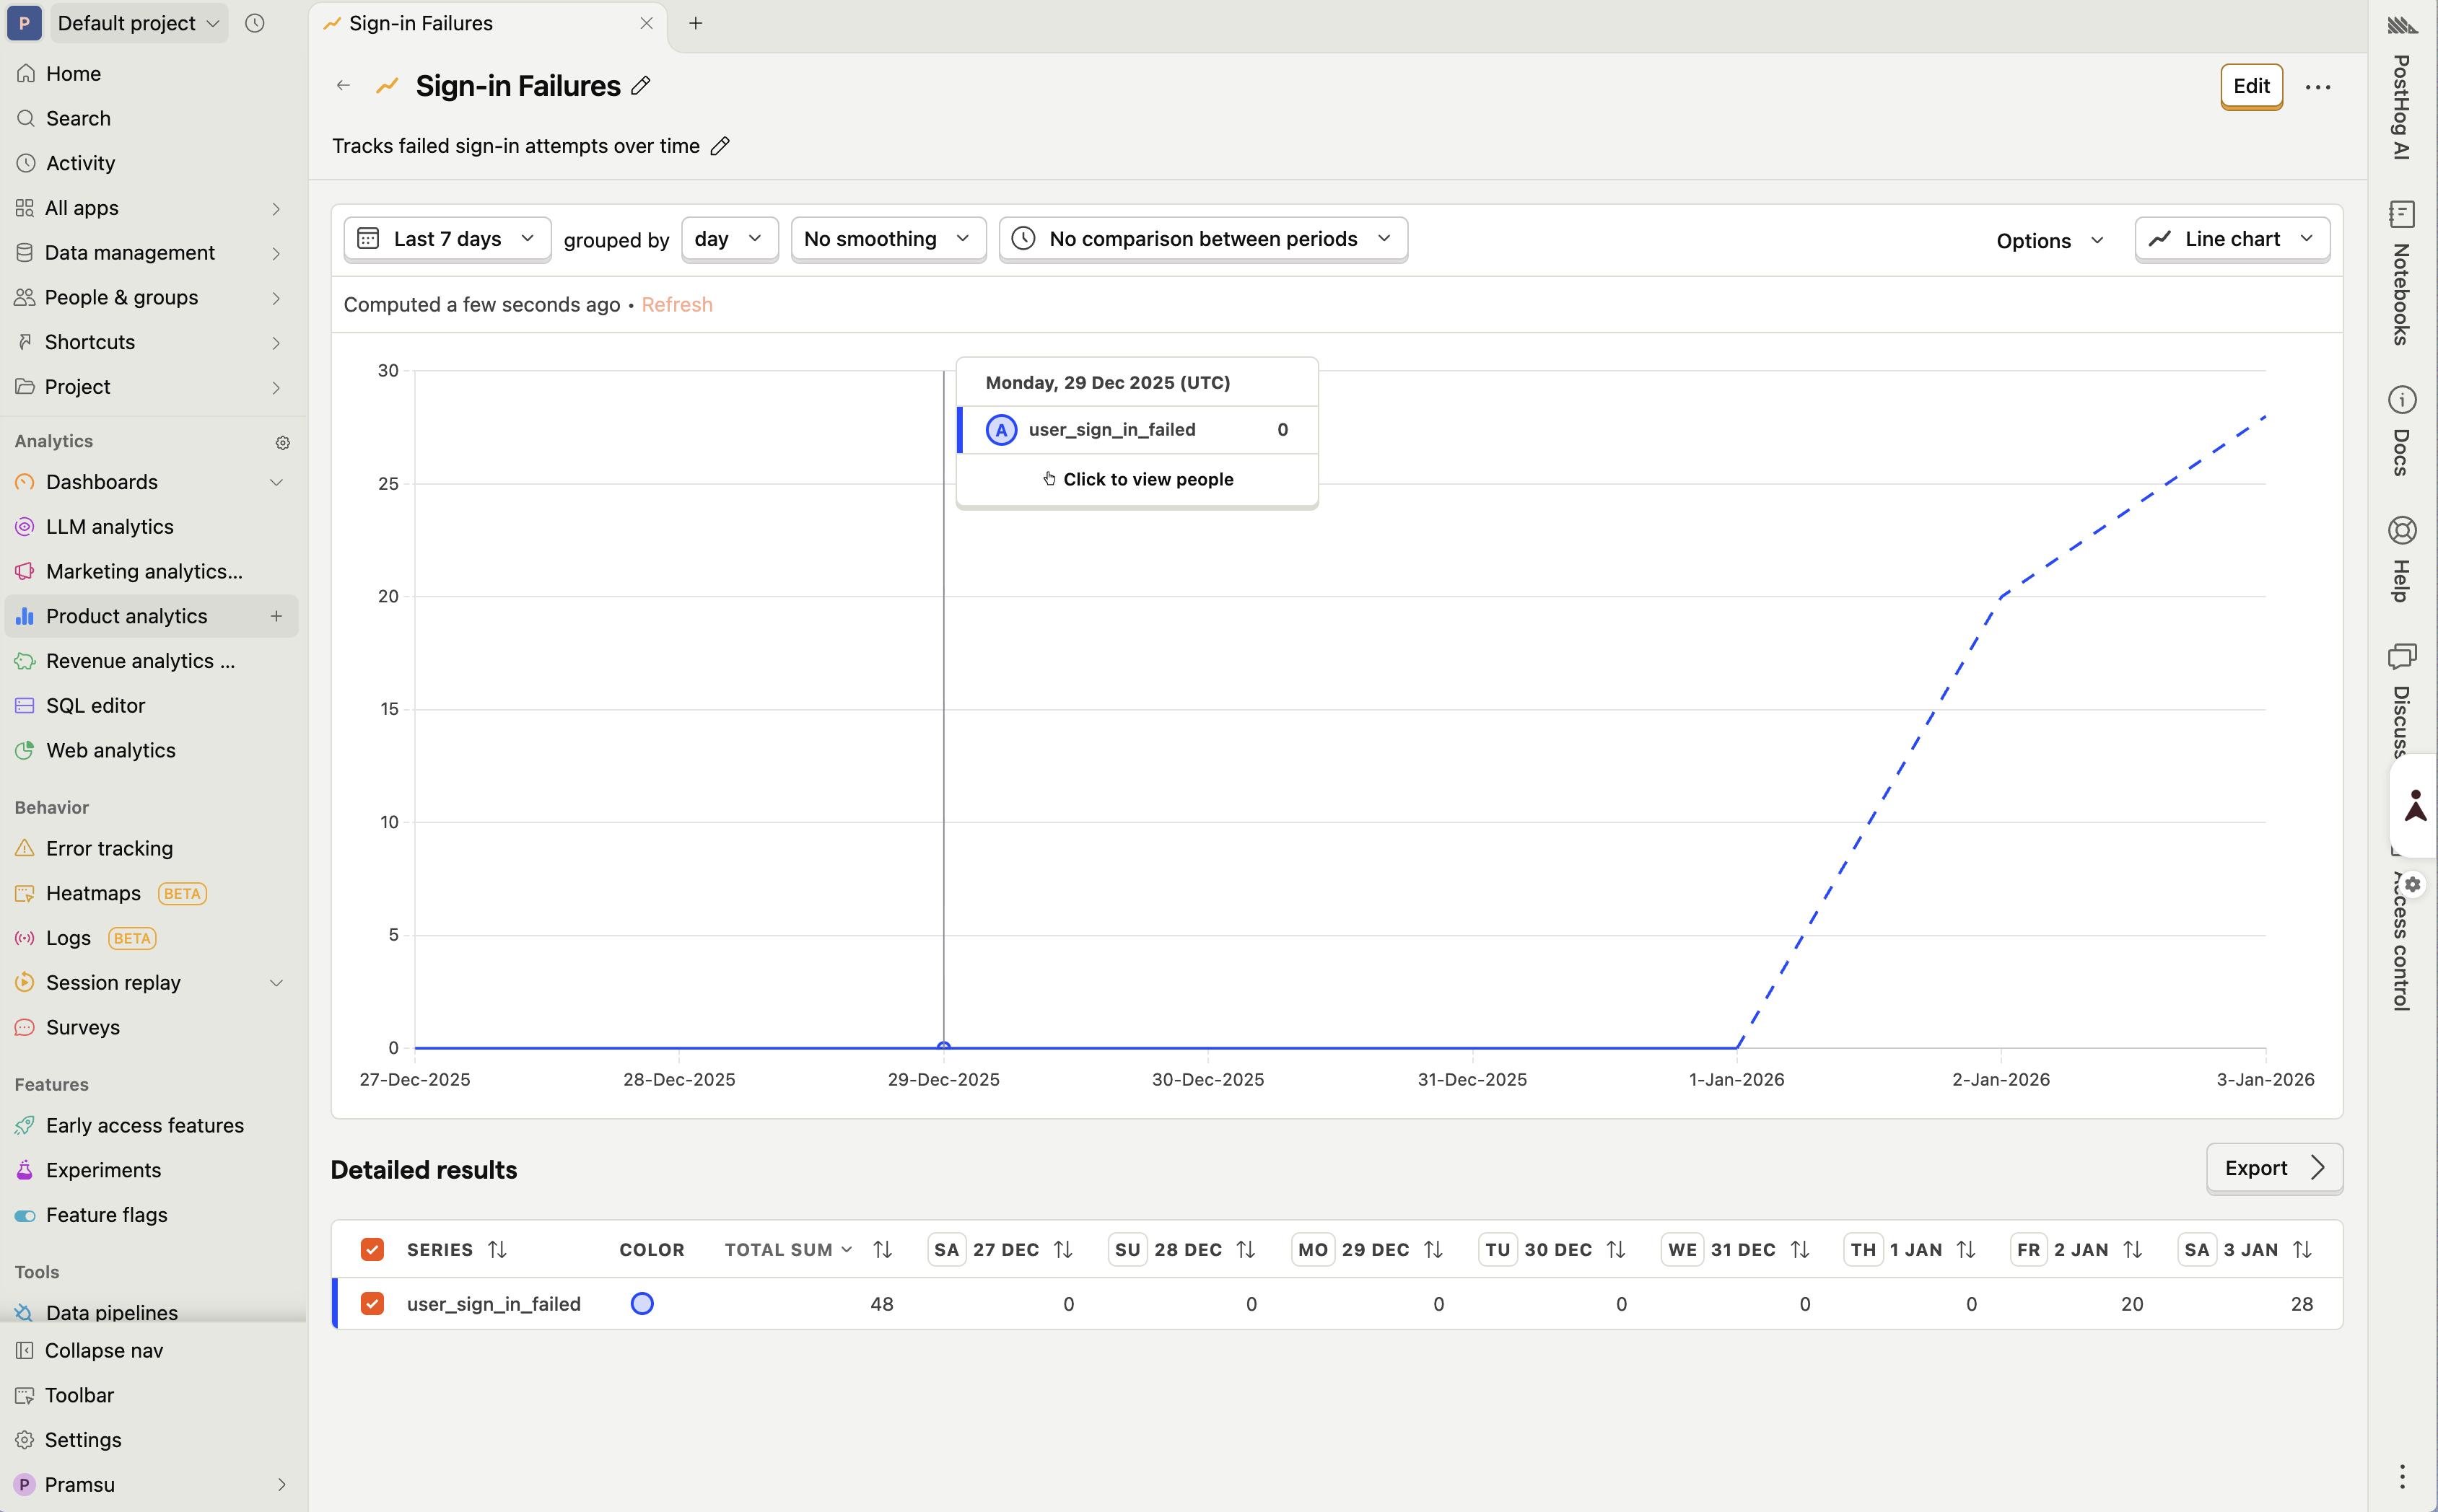Click the Refresh link
The height and width of the screenshot is (1512, 2438).
click(676, 304)
